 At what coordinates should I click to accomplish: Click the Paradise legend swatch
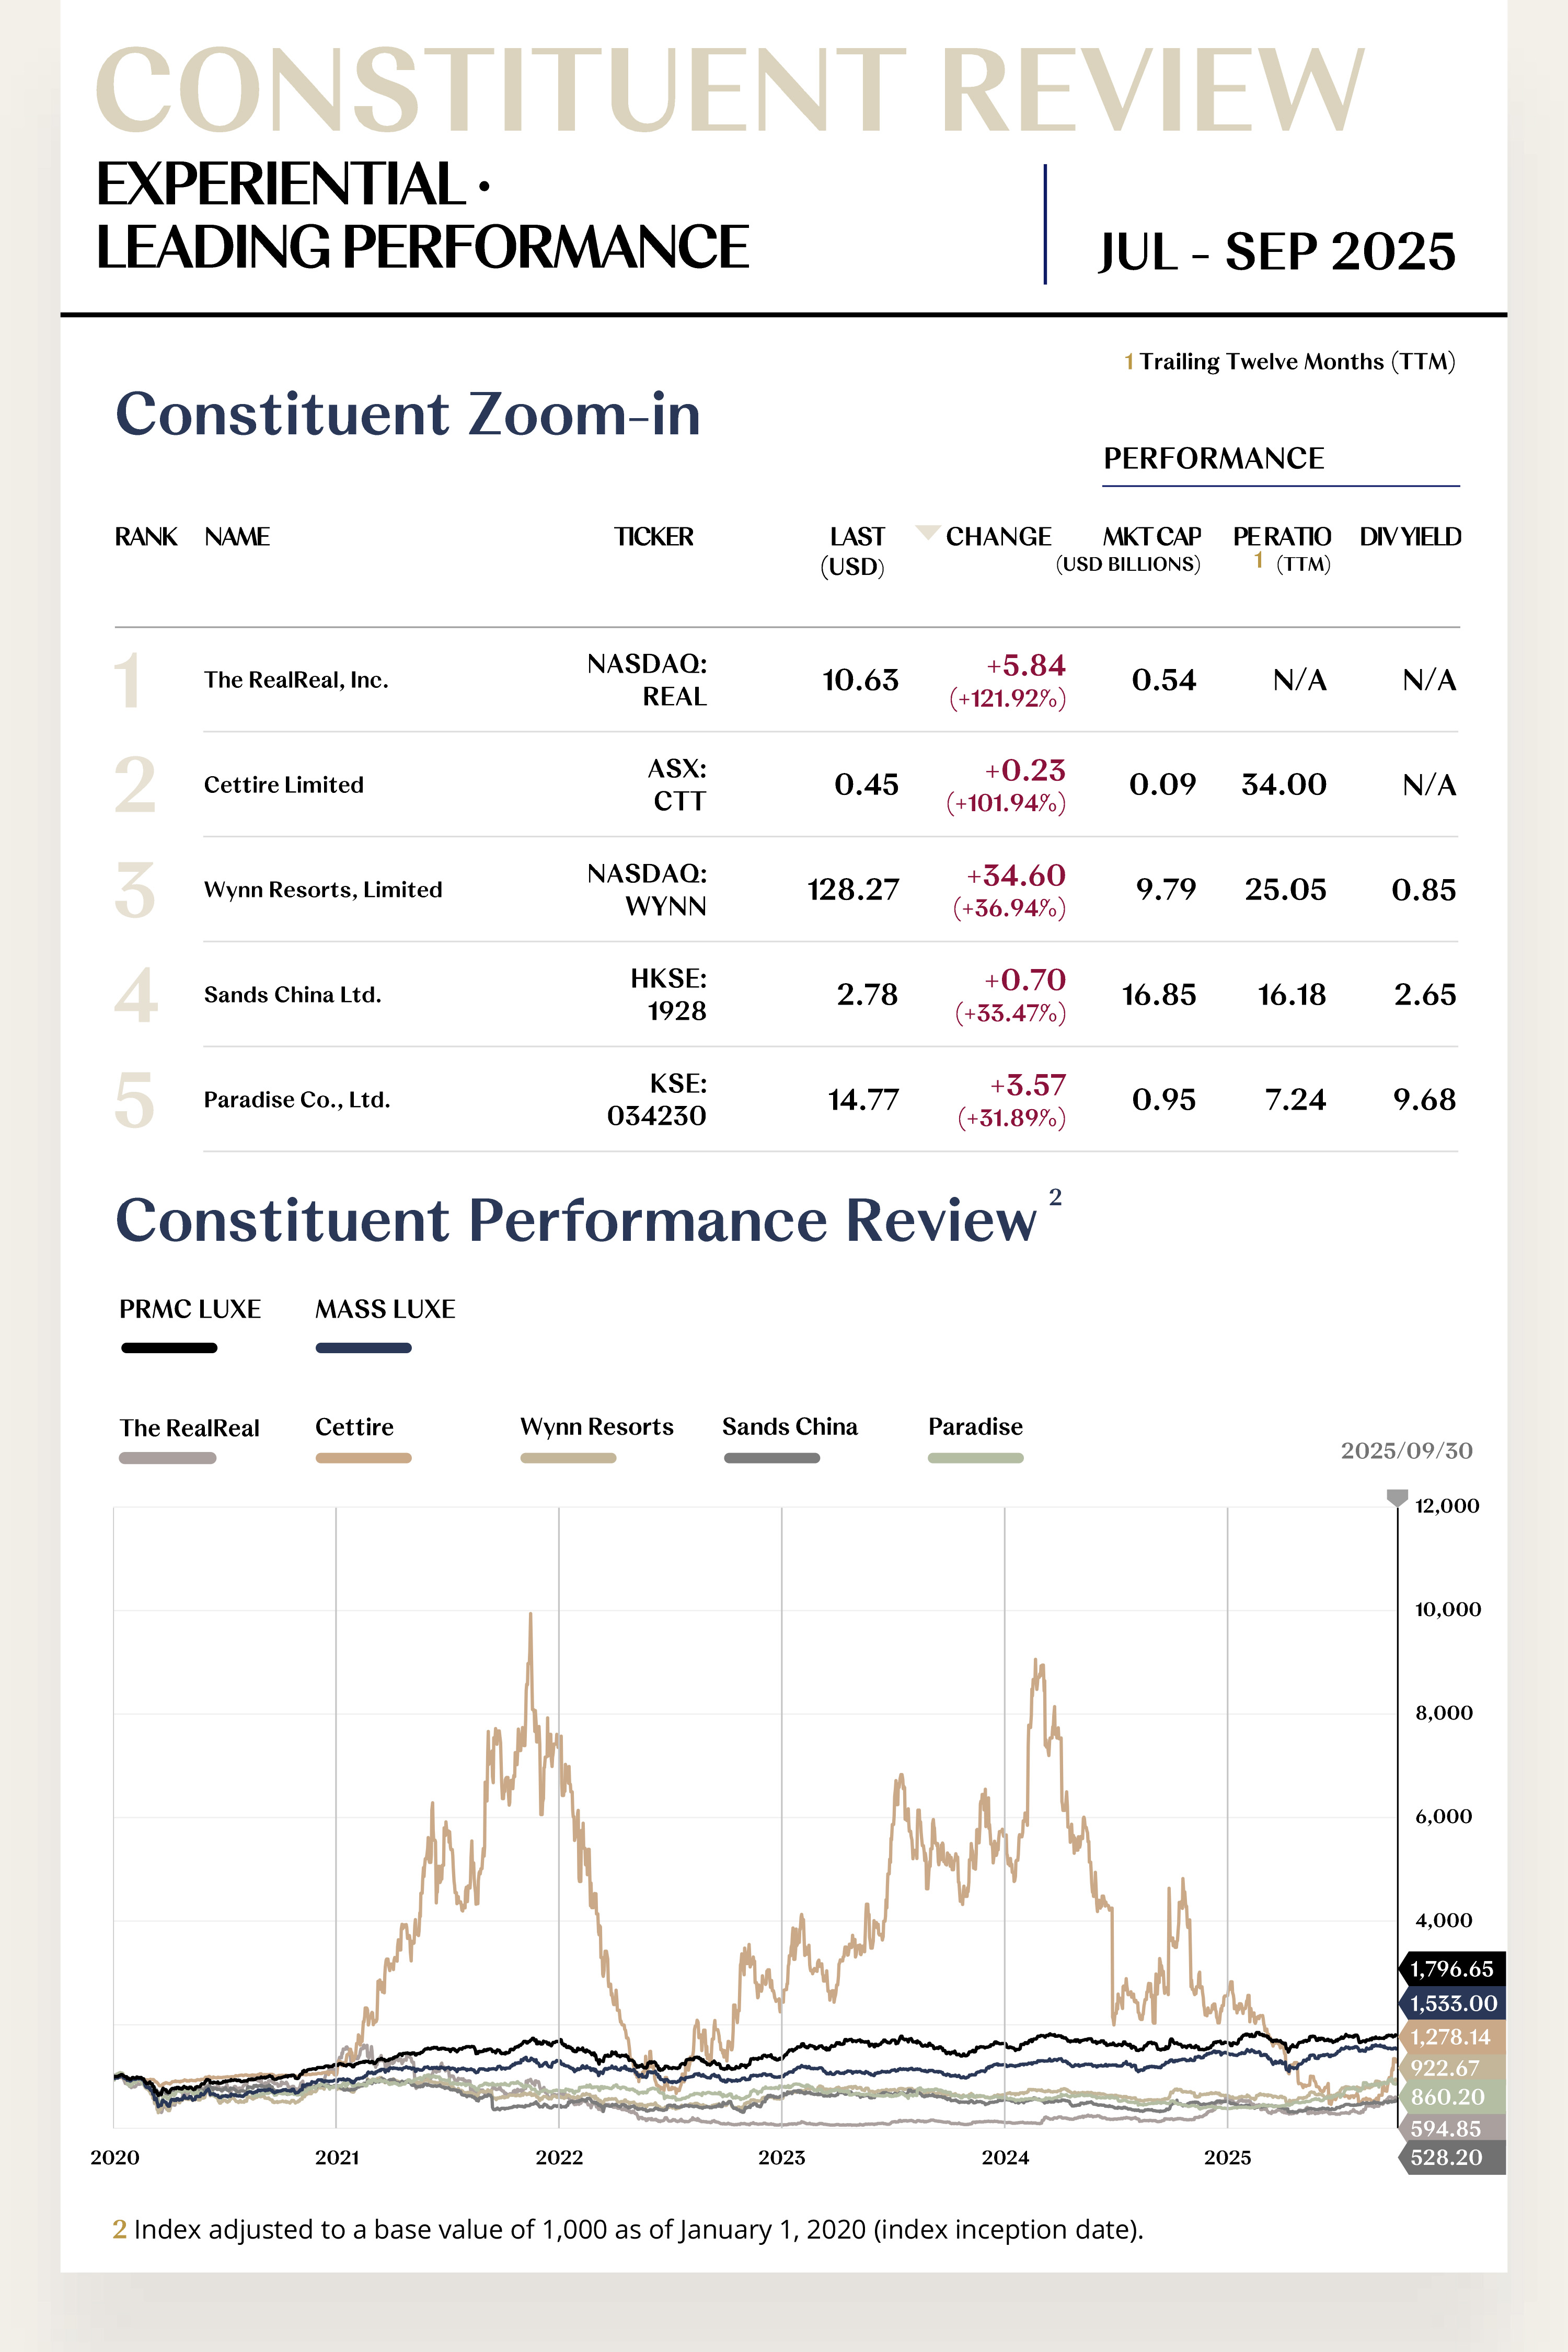click(x=975, y=1458)
